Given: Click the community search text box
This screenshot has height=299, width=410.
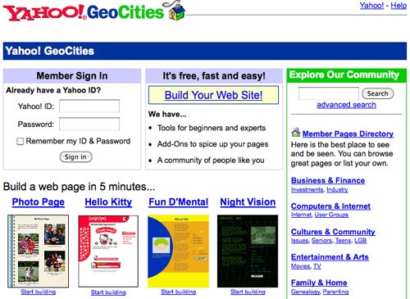Looking at the screenshot, I should click(329, 93).
